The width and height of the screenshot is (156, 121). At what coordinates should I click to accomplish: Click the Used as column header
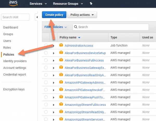tap(147, 37)
